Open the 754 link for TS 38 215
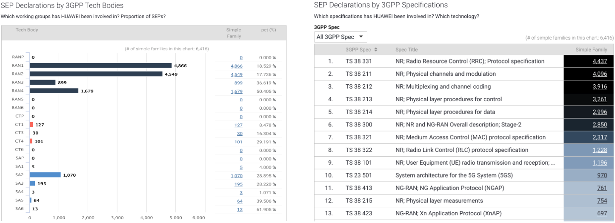The width and height of the screenshot is (615, 223). [x=602, y=201]
